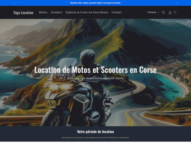Image resolution: width=191 pixels, height=143 pixels.
Task: Click the Découvrez les routes Corses subtitle
Action: (95, 78)
